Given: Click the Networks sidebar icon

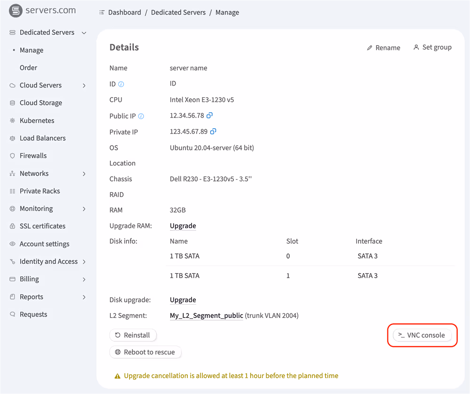Looking at the screenshot, I should 12,173.
